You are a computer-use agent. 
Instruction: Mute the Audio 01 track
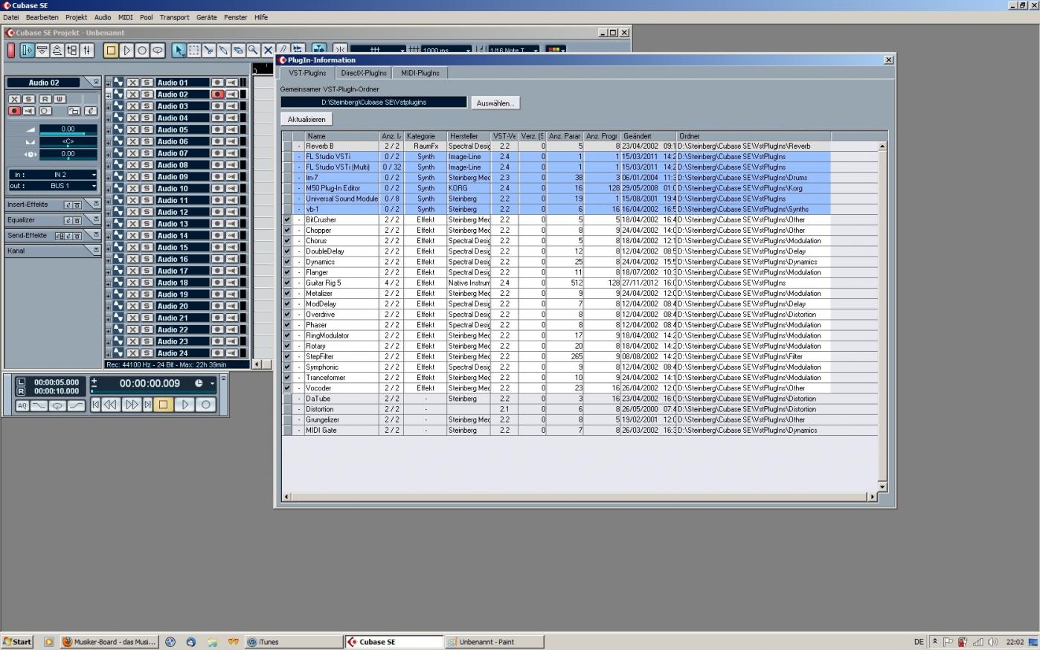click(x=132, y=83)
